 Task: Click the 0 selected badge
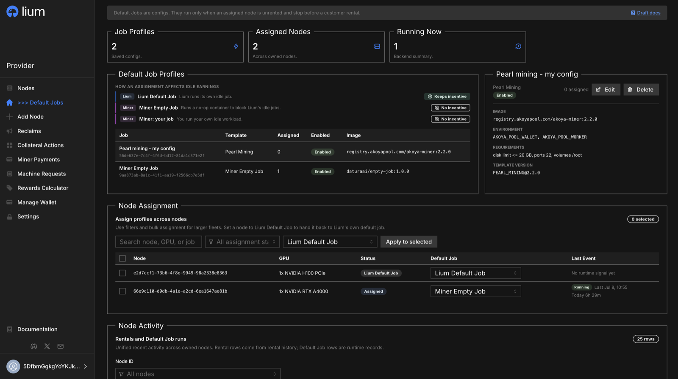coord(643,219)
